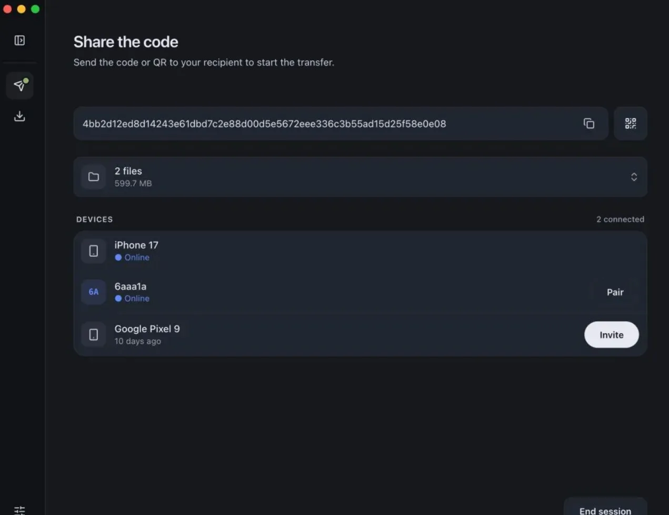The width and height of the screenshot is (669, 515).
Task: Pair with device 6aaa1a
Action: pos(615,292)
